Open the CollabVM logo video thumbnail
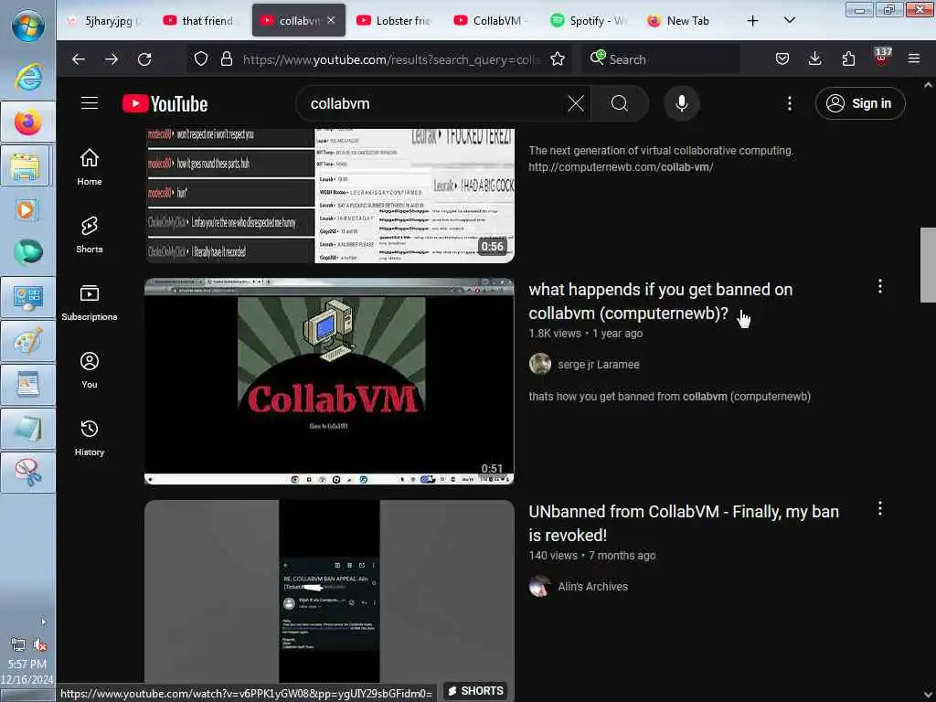 click(x=329, y=381)
